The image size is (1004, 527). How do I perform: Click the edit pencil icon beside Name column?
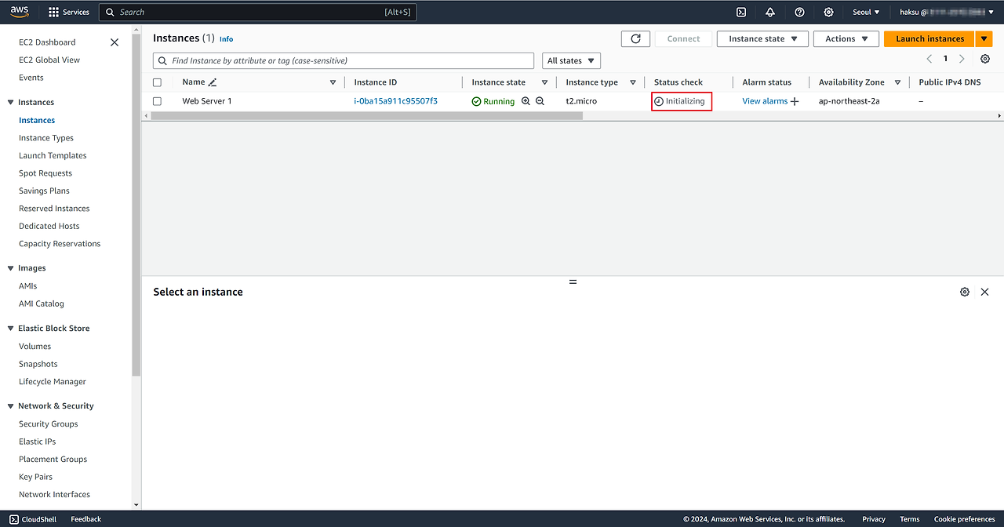(213, 82)
